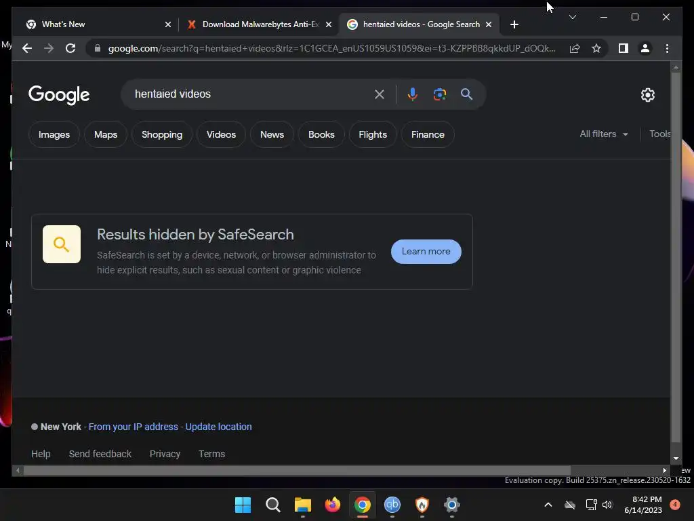
Task: Reload the current page
Action: coord(70,48)
